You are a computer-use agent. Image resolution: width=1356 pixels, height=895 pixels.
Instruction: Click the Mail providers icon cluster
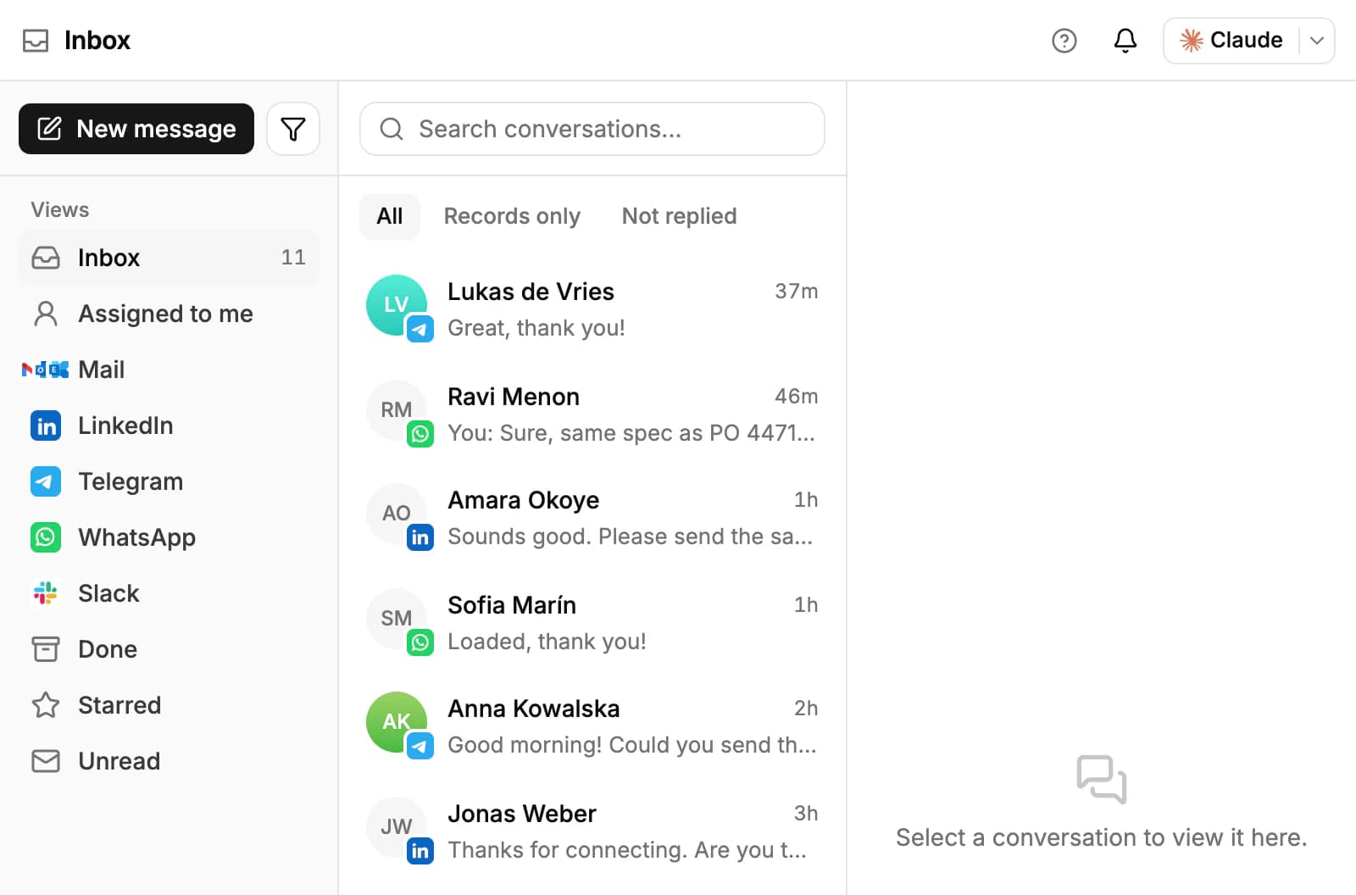(45, 370)
